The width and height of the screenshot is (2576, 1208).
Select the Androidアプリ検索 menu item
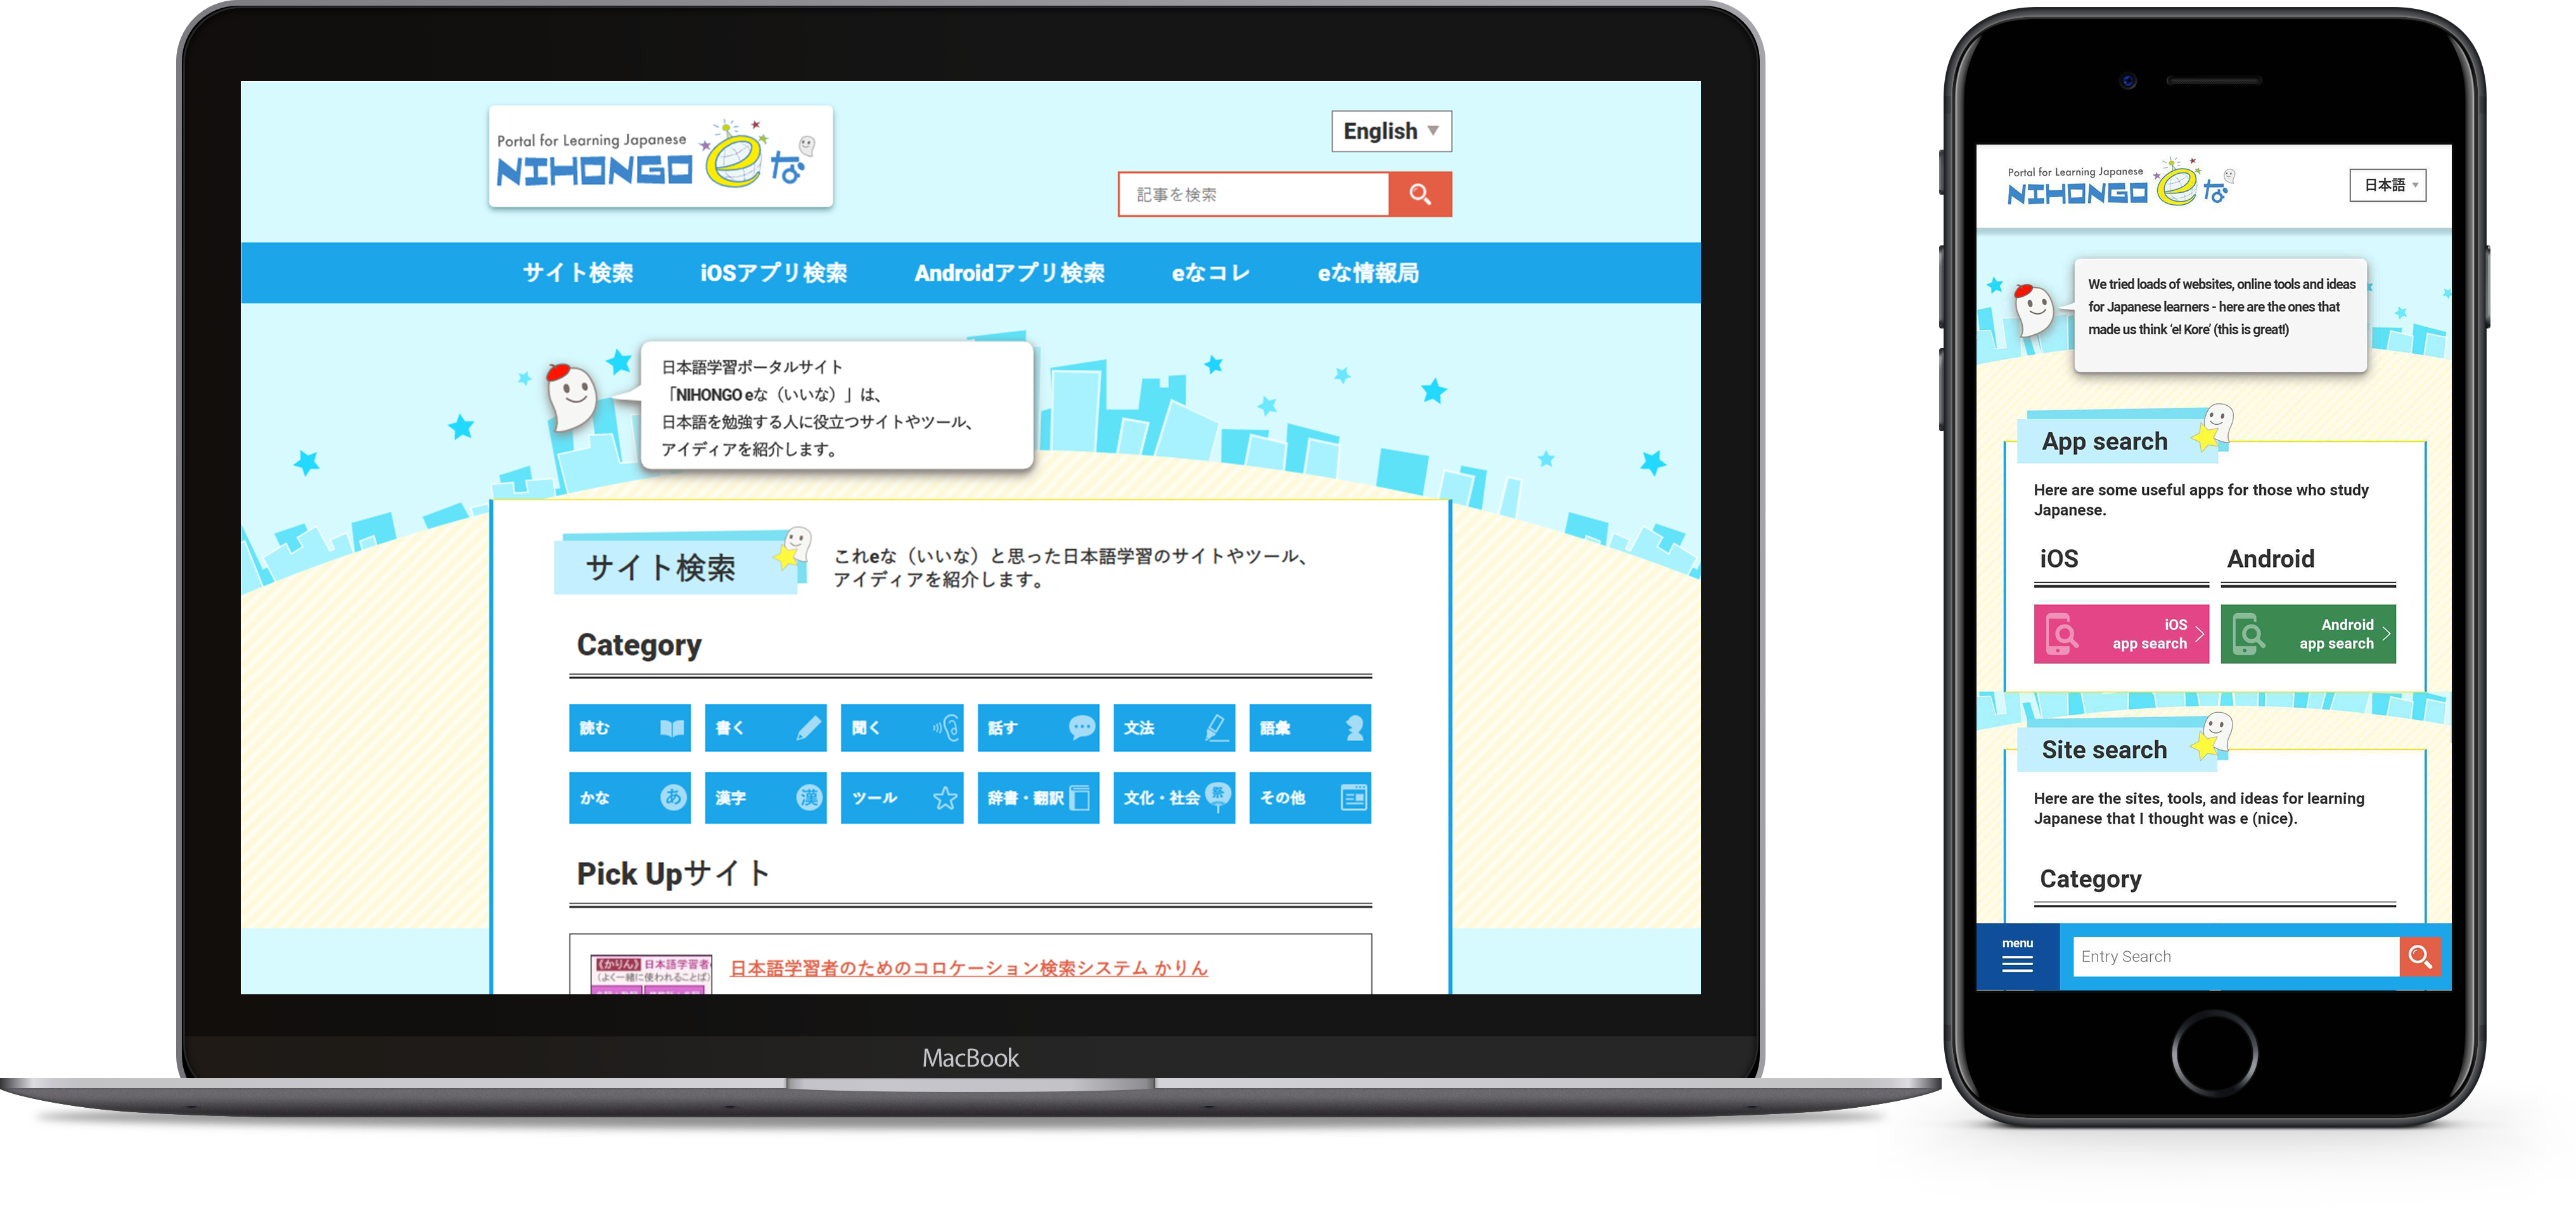coord(1009,273)
